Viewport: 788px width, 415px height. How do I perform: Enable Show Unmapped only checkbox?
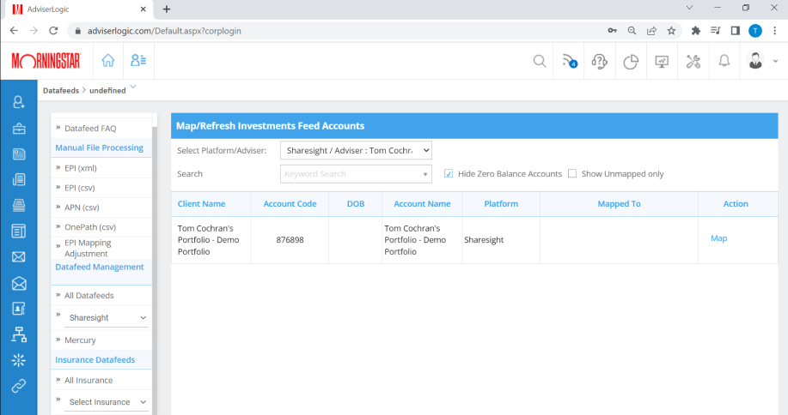pos(572,173)
